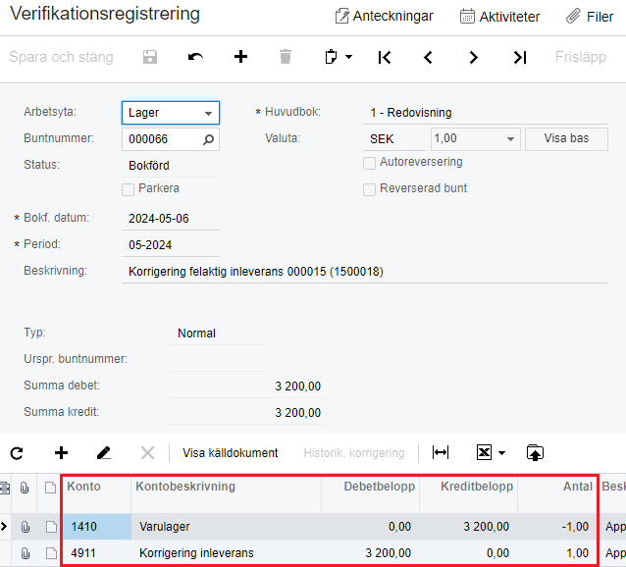Open the Aktiviteter menu item

[500, 17]
